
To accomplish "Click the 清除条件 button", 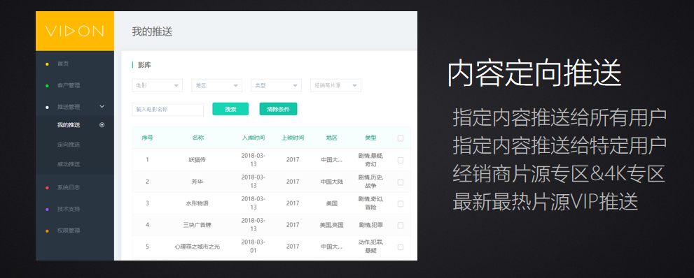I will 278,109.
